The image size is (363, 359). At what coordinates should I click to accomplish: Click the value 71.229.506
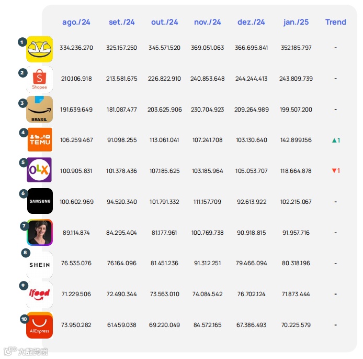pyautogui.click(x=76, y=294)
